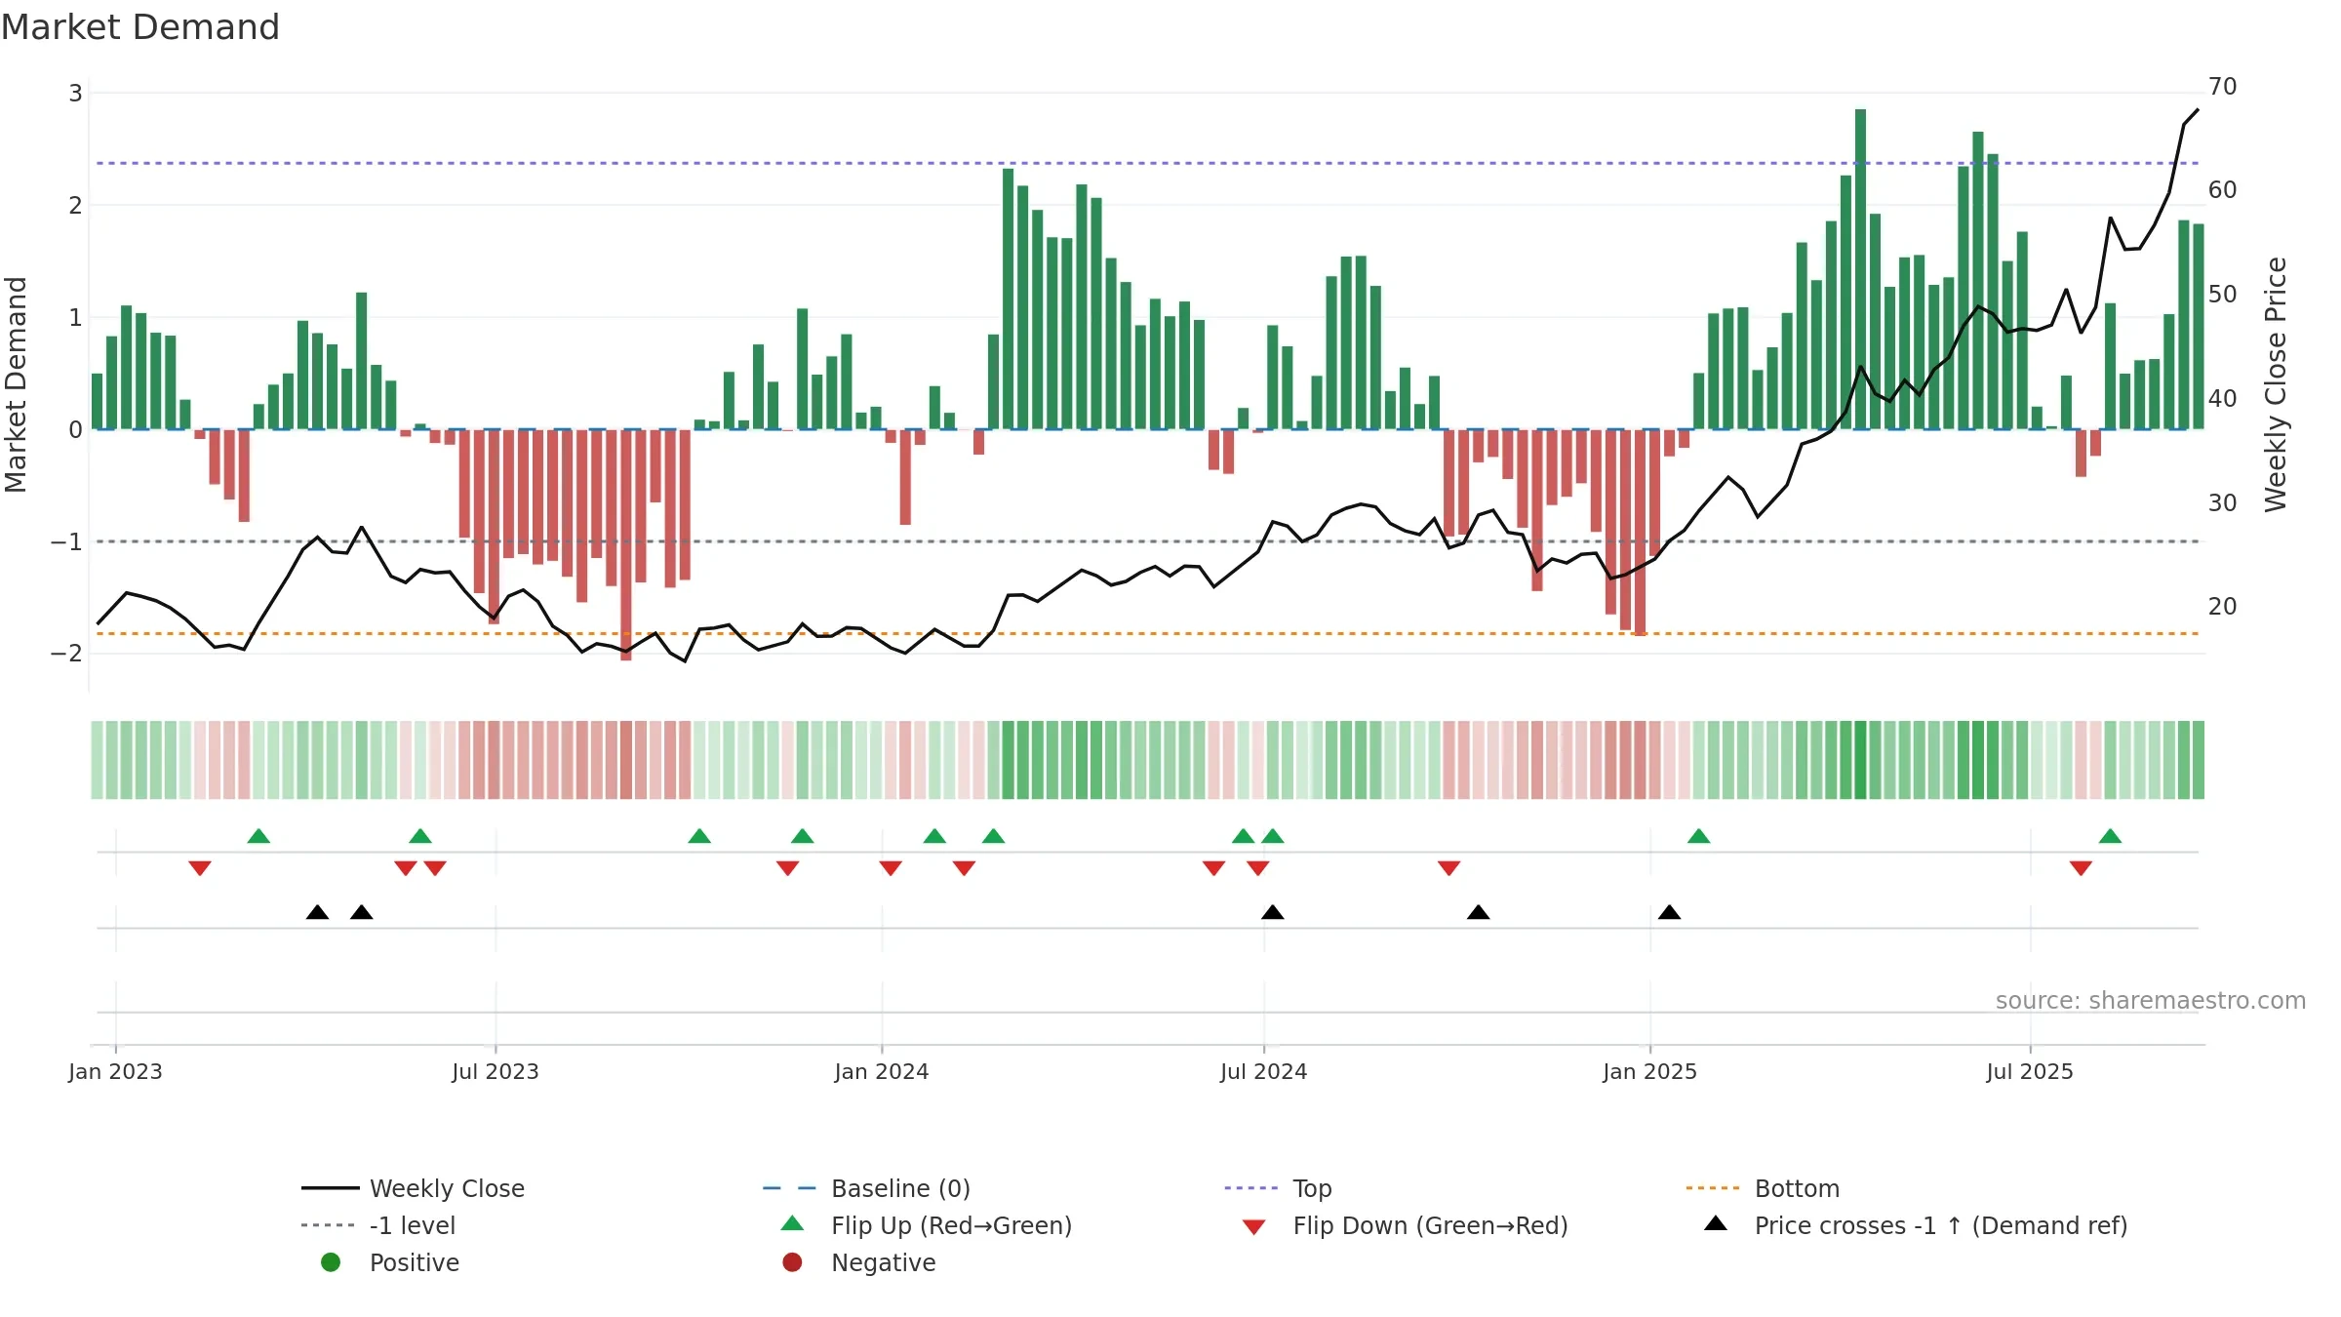Click the last green flip-up marker after Jul 2025
The width and height of the screenshot is (2341, 1317).
click(2110, 836)
